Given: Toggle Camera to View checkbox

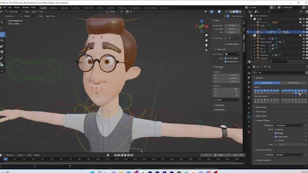Looking at the screenshot, I should (x=226, y=62).
